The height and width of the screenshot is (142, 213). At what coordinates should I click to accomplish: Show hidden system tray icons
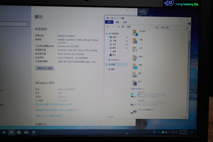point(159,132)
